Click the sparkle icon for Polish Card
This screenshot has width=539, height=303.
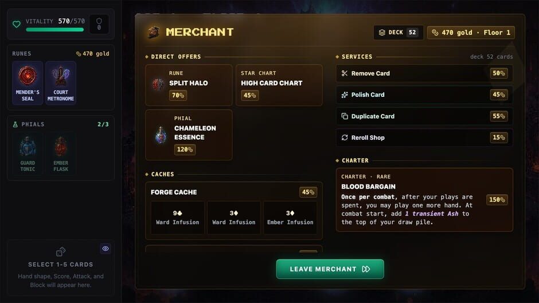click(x=345, y=95)
